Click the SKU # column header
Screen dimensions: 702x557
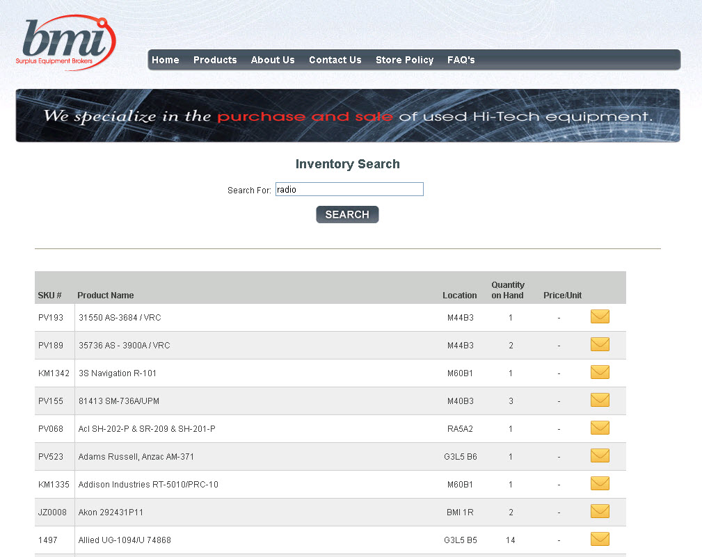[49, 296]
